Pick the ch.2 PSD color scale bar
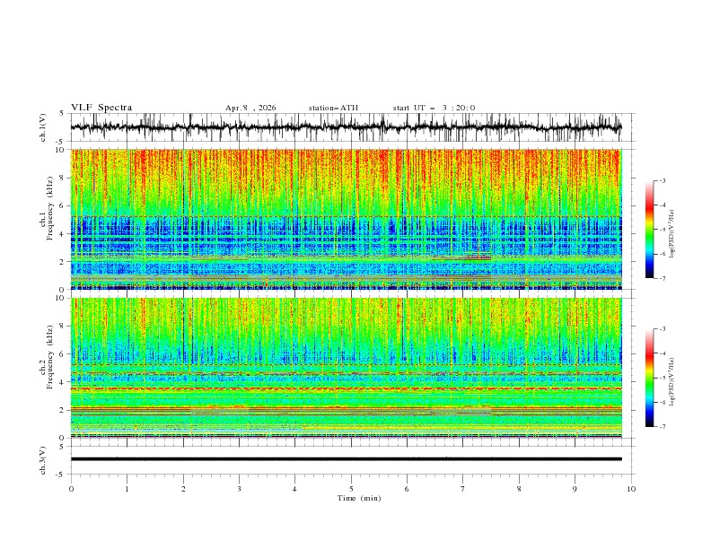This screenshot has width=711, height=549. coord(649,378)
